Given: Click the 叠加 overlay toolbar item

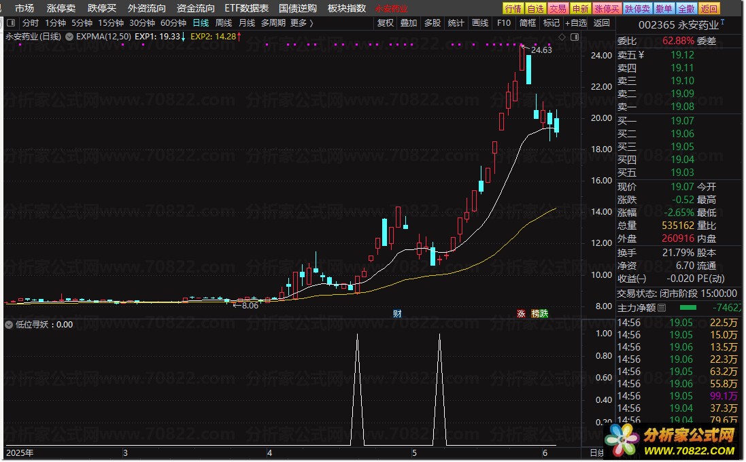Looking at the screenshot, I should pos(409,23).
